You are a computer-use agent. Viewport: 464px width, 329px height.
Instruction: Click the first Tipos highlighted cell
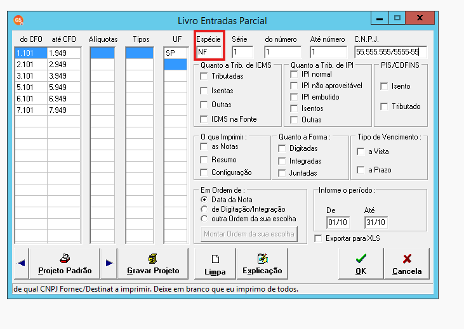(x=140, y=53)
